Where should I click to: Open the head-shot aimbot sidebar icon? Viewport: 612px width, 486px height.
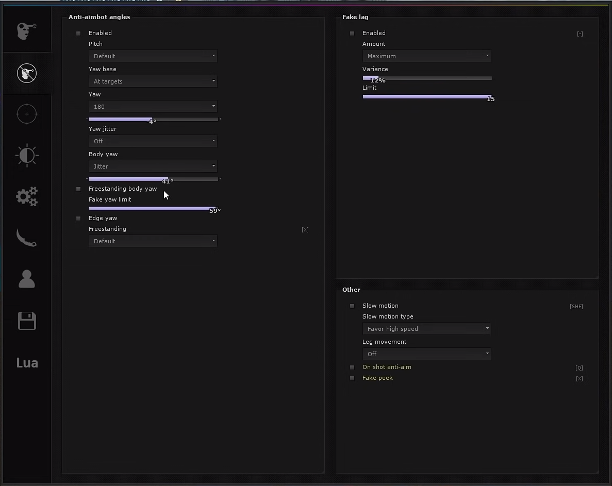[26, 31]
